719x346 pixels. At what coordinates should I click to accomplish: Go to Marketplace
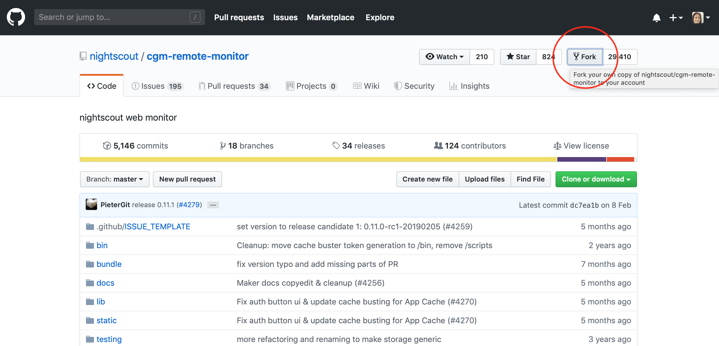pos(330,17)
